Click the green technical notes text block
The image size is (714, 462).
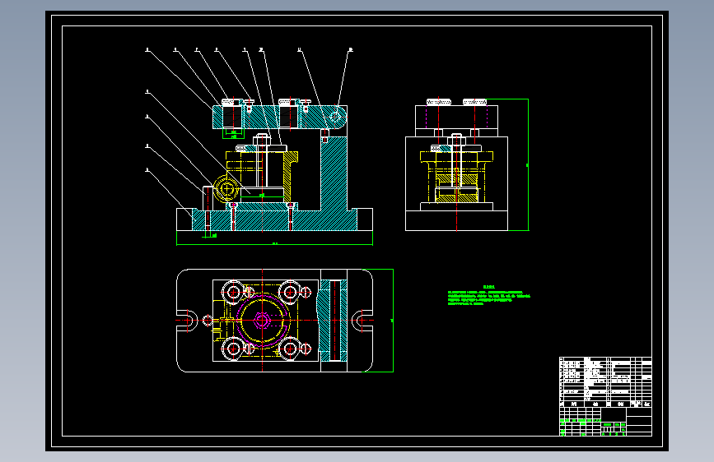(x=489, y=296)
